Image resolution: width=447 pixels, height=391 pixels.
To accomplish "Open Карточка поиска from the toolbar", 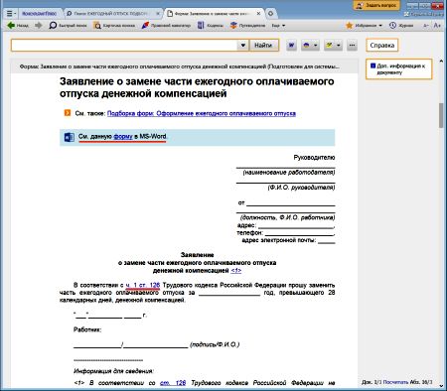I will [114, 26].
